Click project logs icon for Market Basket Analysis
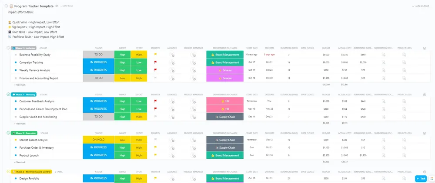The height and width of the screenshot is (183, 435). click(404, 140)
